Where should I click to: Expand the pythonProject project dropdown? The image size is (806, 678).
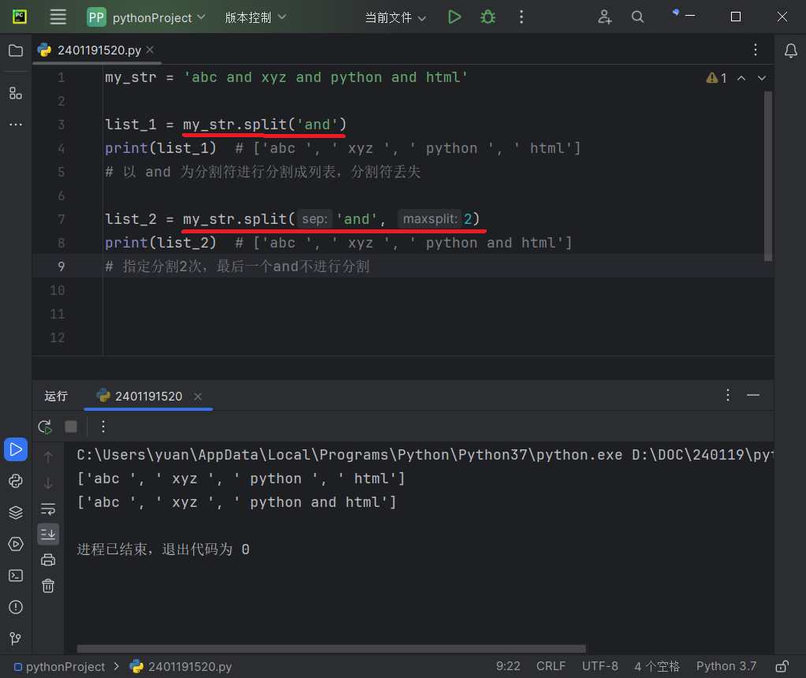(x=147, y=17)
